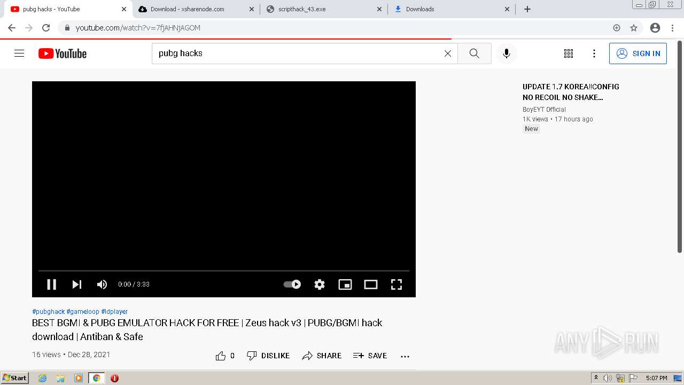Image resolution: width=684 pixels, height=385 pixels.
Task: Open more actions under the video
Action: click(x=405, y=356)
